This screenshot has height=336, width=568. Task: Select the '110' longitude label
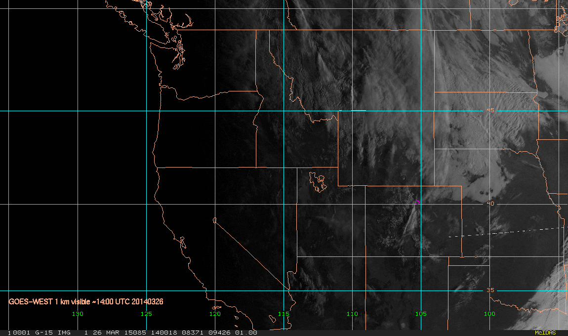coord(352,314)
